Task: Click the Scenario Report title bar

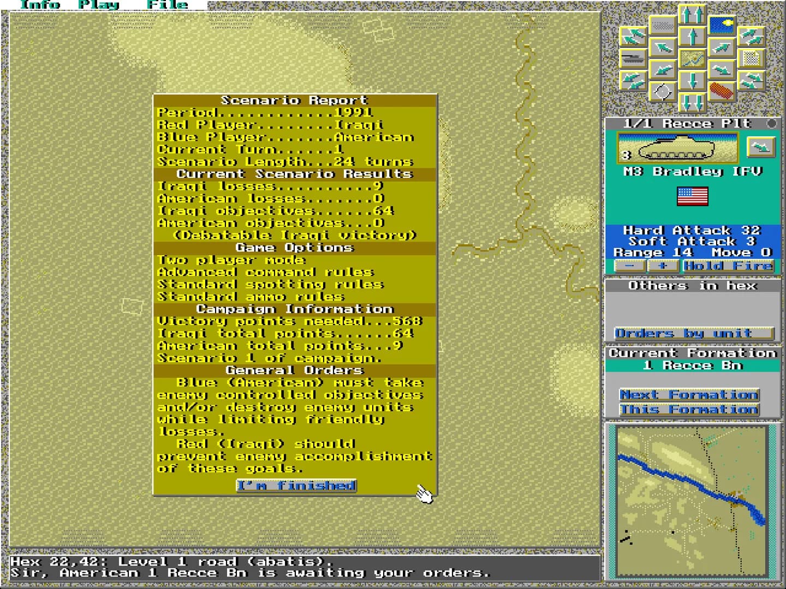Action: pos(295,100)
